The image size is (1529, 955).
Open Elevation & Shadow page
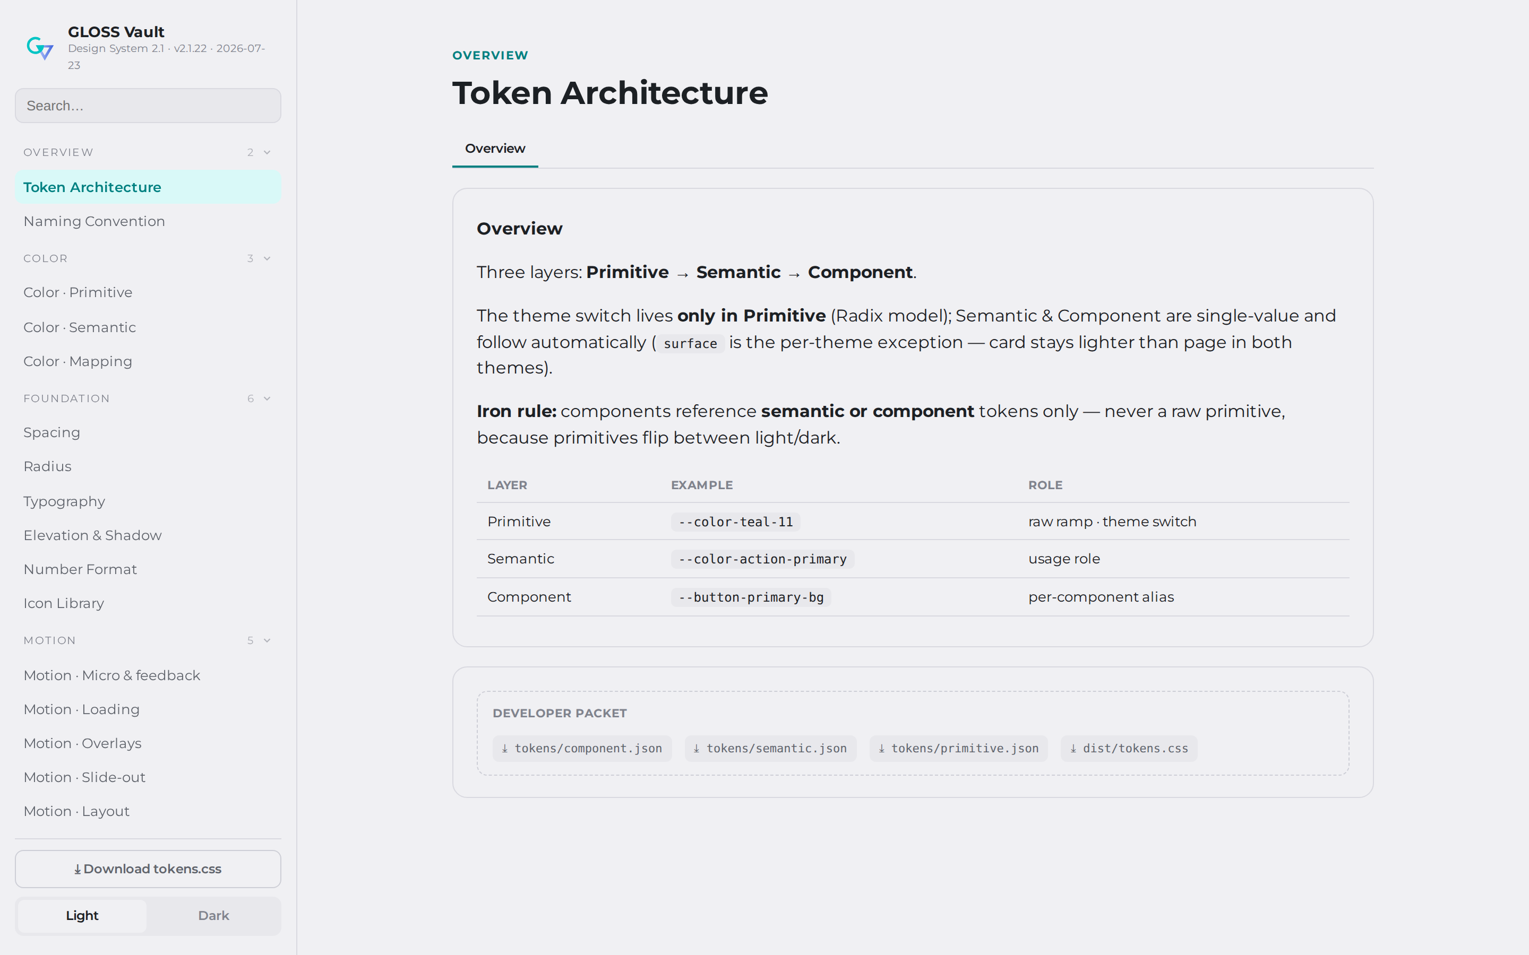148,536
